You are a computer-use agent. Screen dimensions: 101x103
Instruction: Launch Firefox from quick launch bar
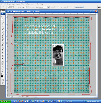click(x=20, y=101)
